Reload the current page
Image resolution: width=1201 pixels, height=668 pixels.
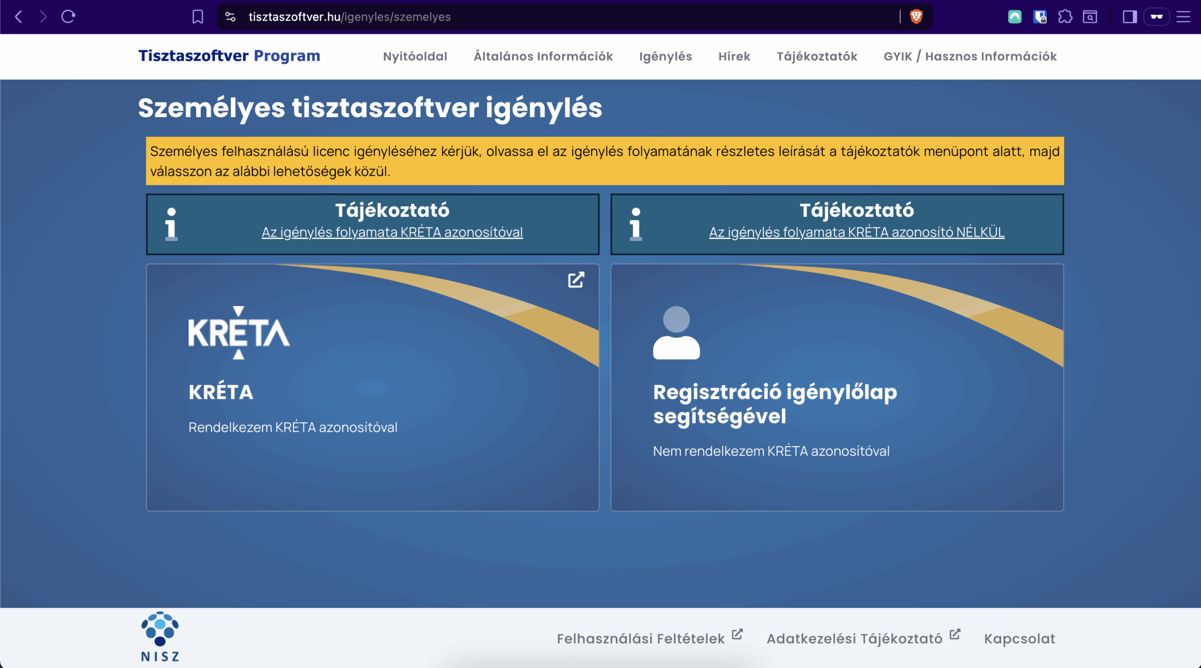[x=68, y=16]
